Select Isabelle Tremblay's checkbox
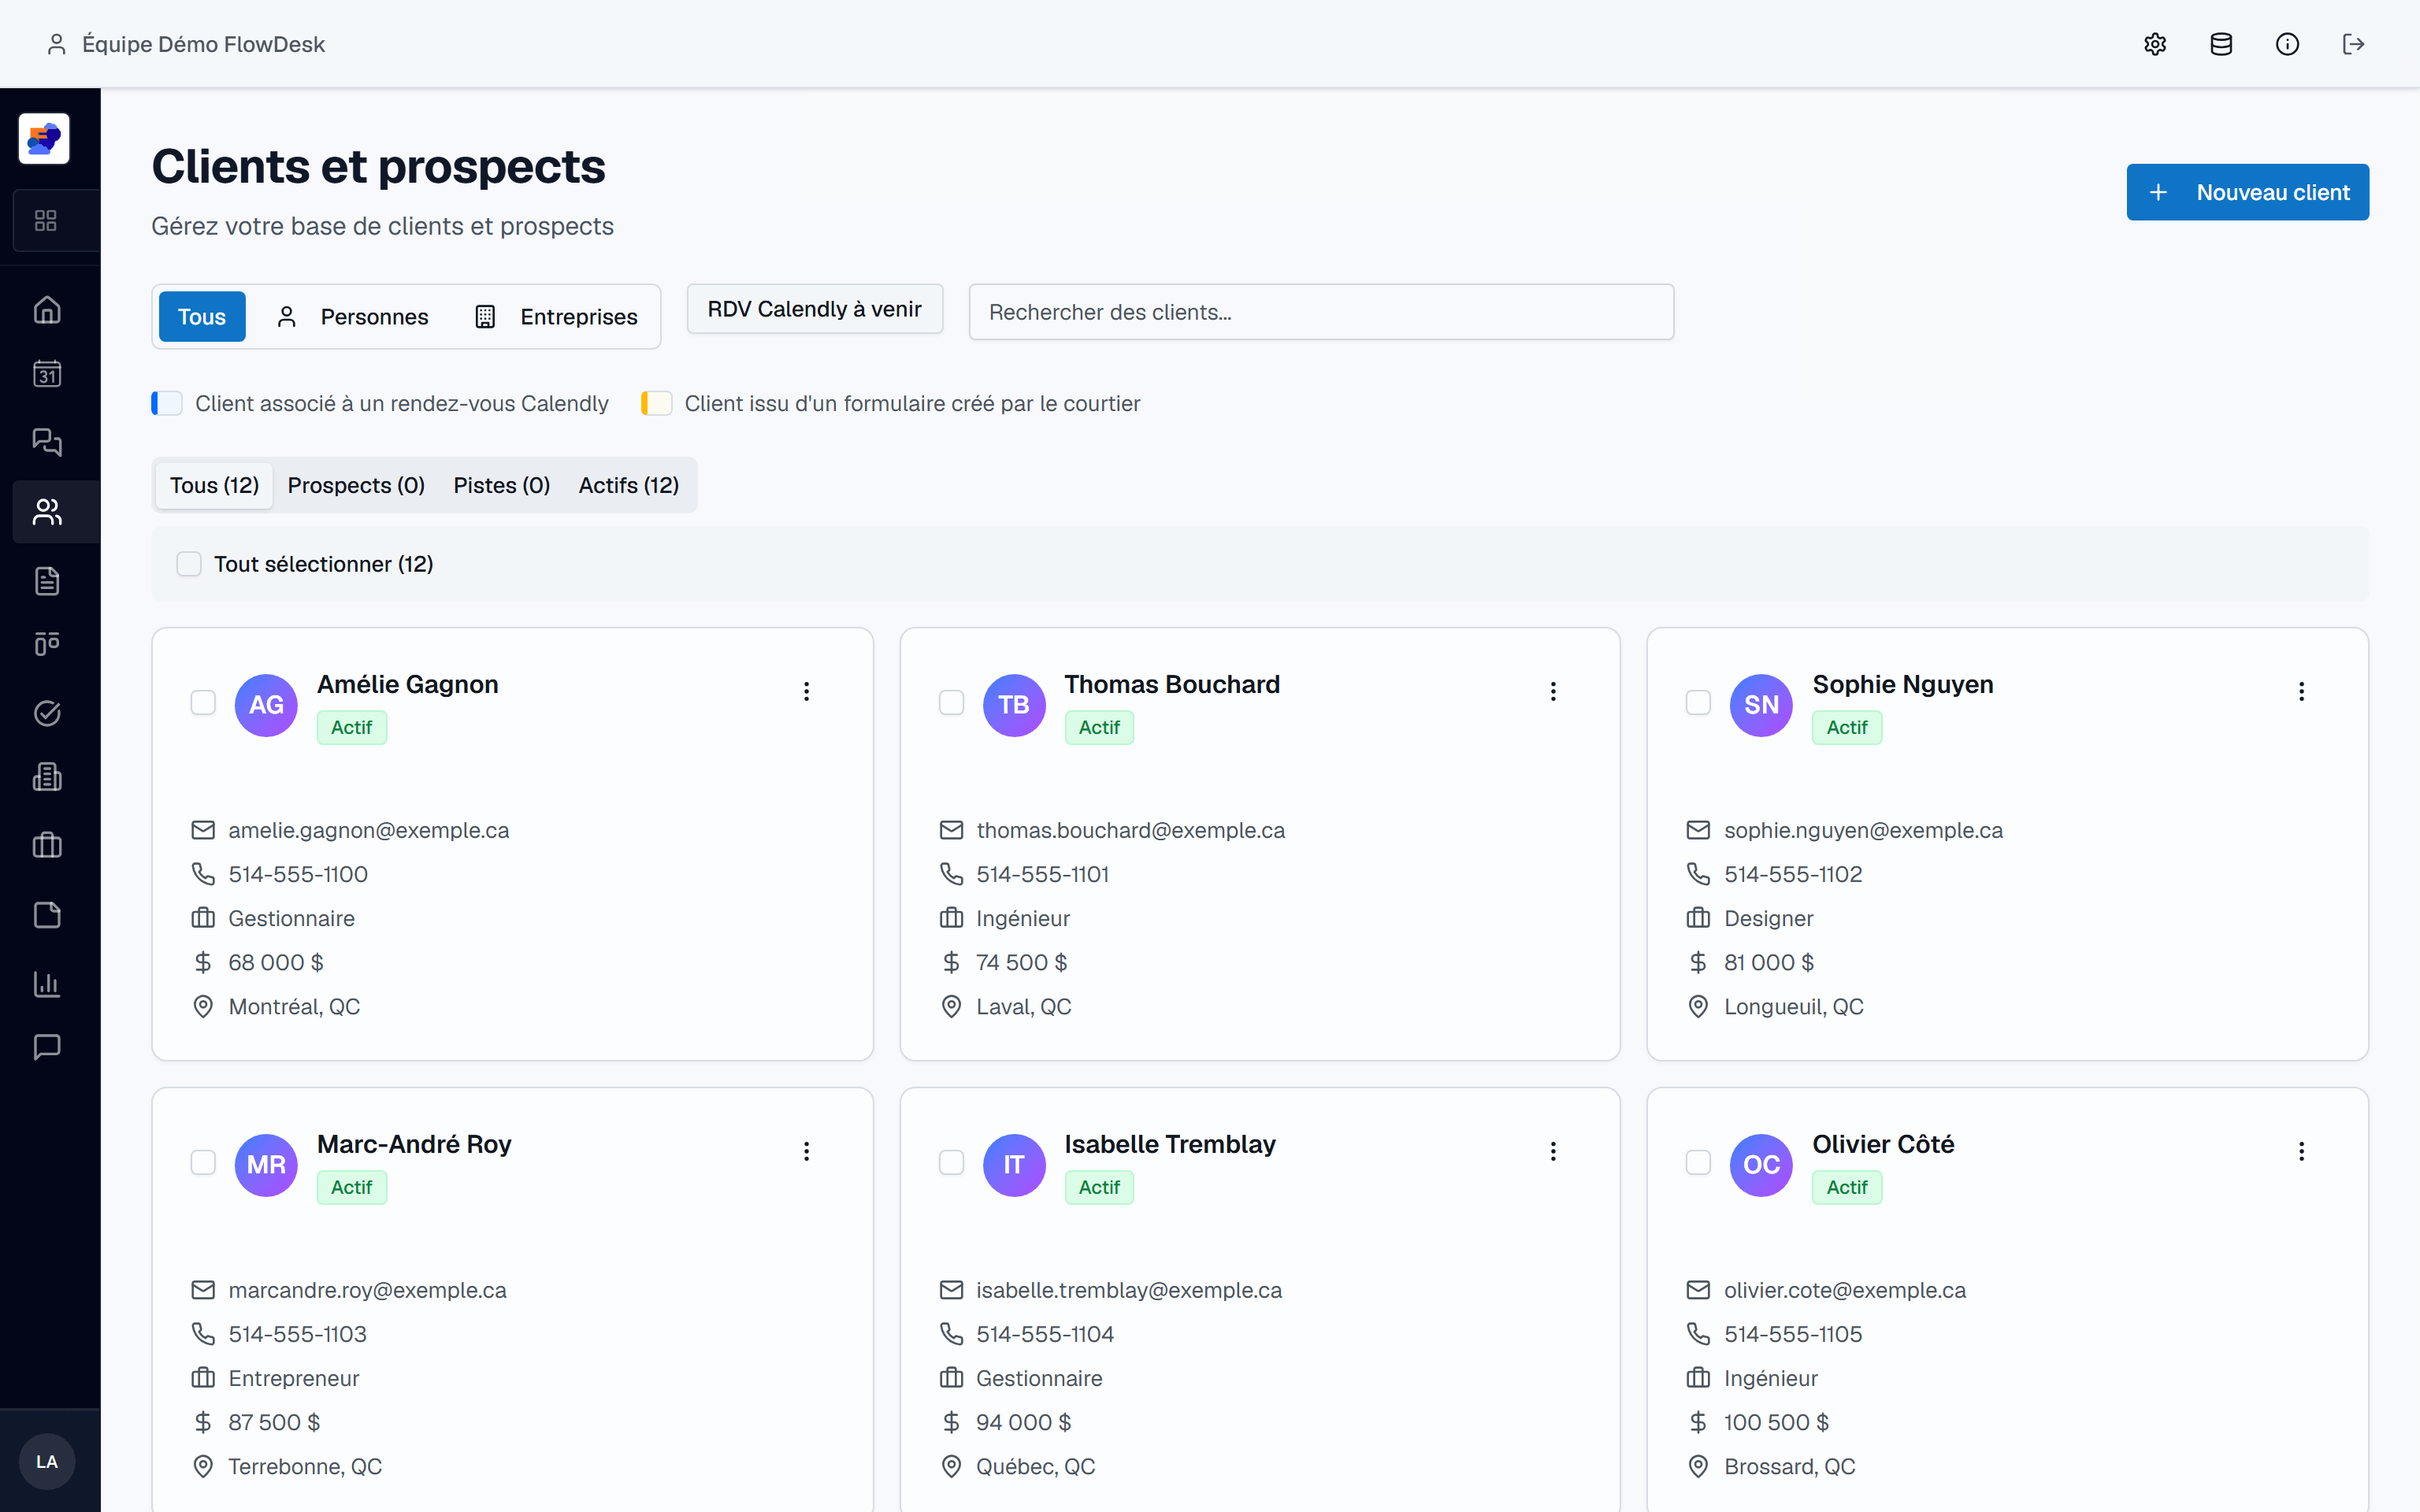This screenshot has height=1512, width=2420. click(x=951, y=1163)
